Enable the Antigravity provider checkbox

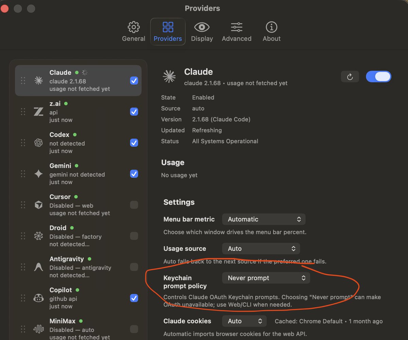point(134,267)
